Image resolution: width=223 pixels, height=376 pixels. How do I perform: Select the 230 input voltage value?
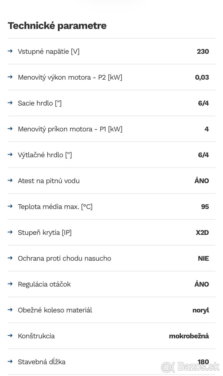click(203, 51)
